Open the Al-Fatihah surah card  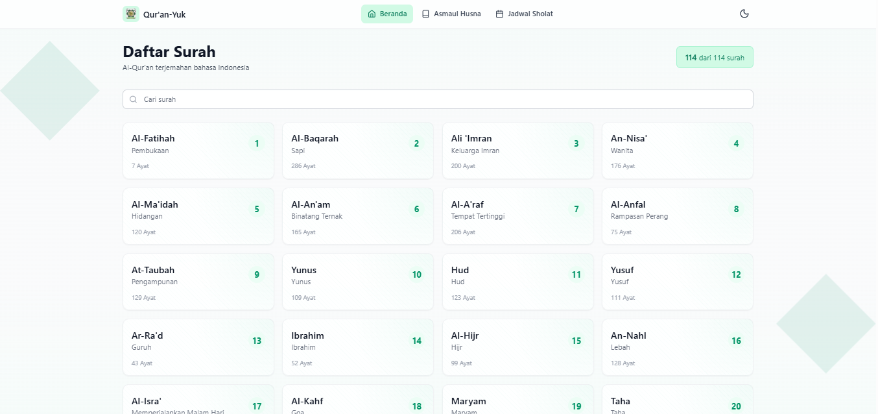coord(198,151)
